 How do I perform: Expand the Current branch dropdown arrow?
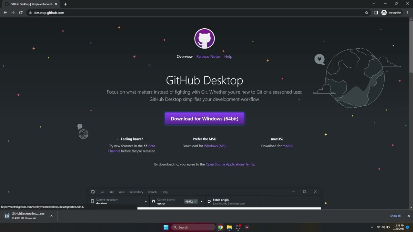point(201,202)
